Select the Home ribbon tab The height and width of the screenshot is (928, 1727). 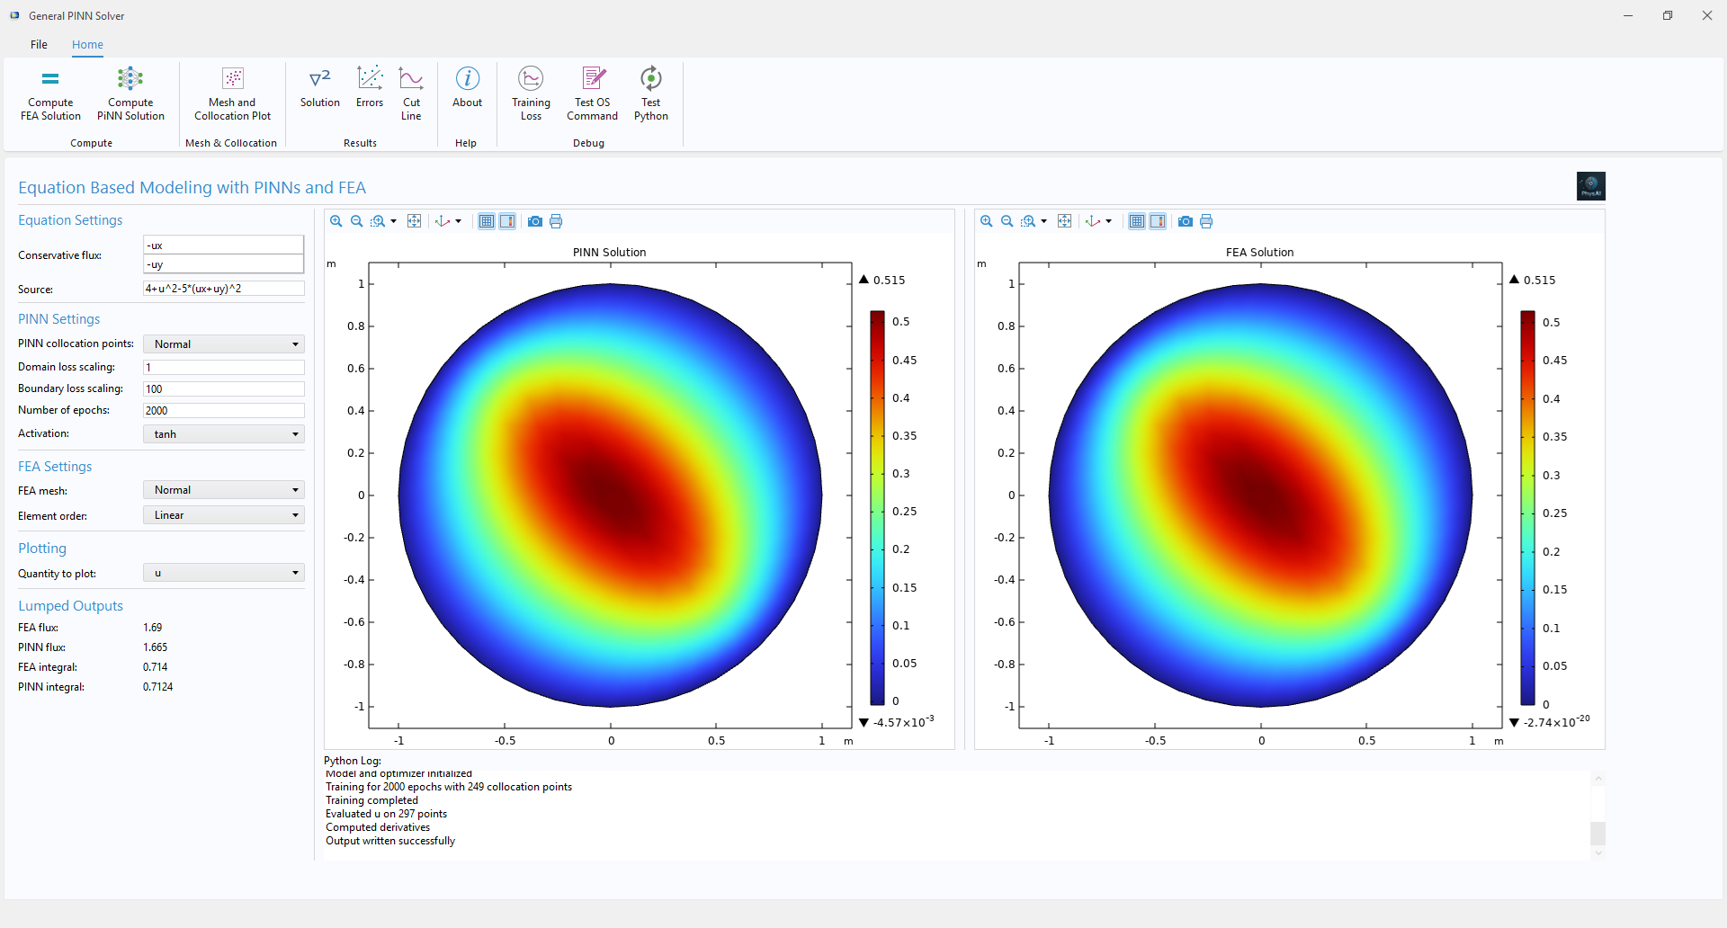coord(86,44)
